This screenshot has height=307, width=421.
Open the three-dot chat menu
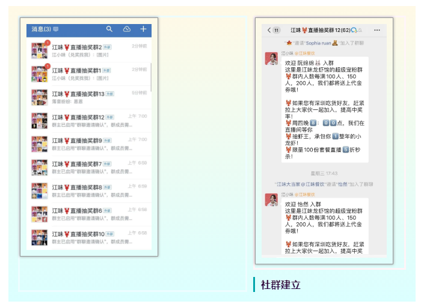377,30
